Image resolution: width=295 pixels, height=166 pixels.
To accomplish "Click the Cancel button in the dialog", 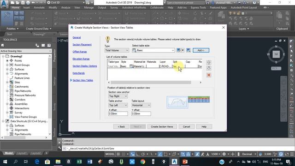I will [x=186, y=127].
